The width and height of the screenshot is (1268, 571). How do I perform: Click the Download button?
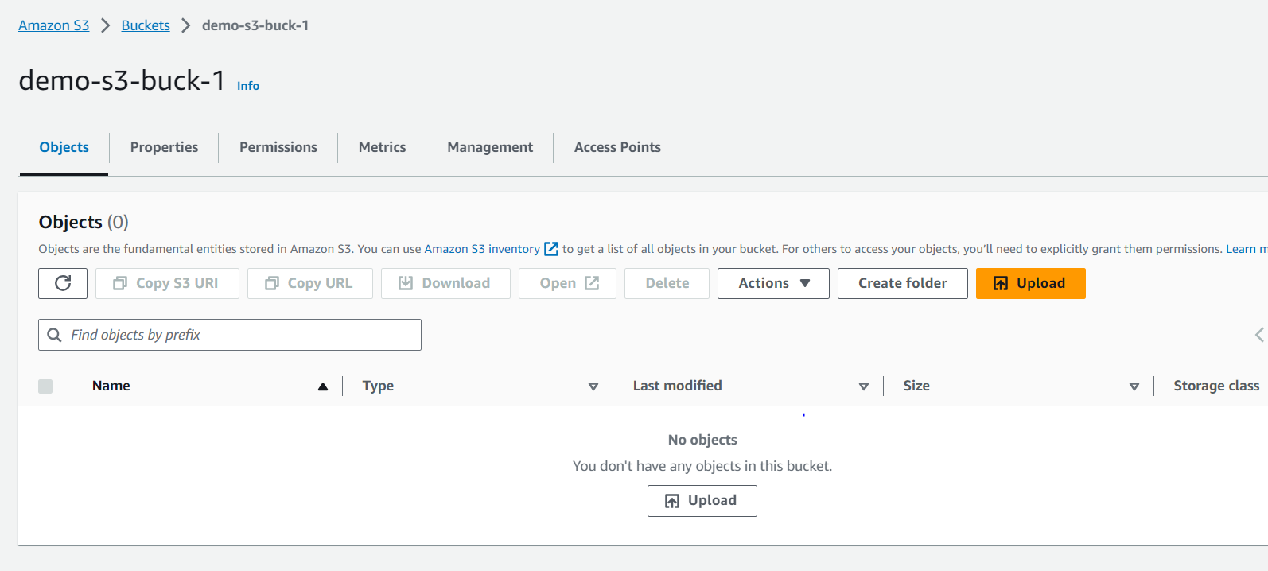click(445, 283)
